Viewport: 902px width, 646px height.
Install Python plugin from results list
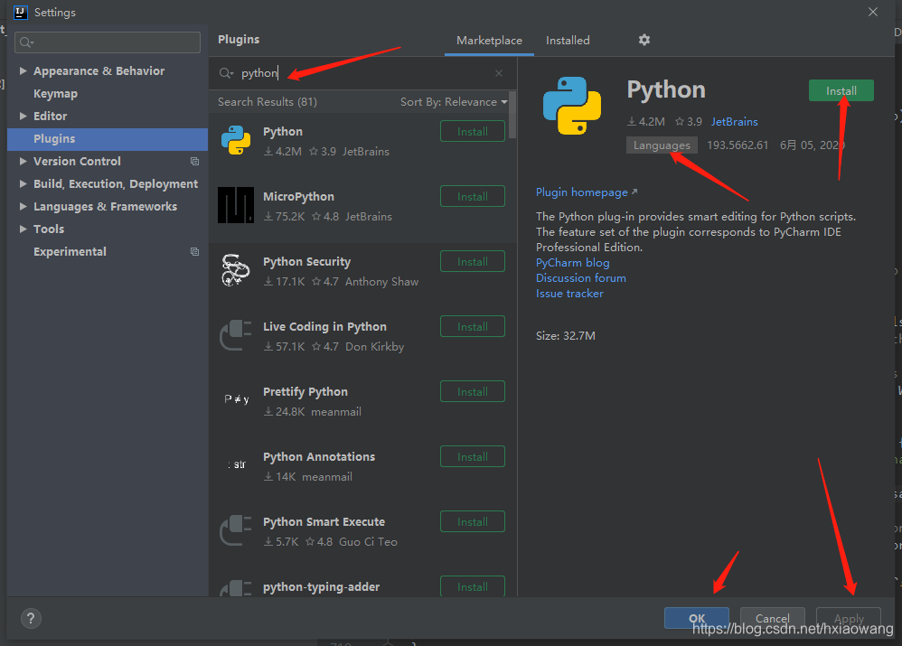click(473, 131)
